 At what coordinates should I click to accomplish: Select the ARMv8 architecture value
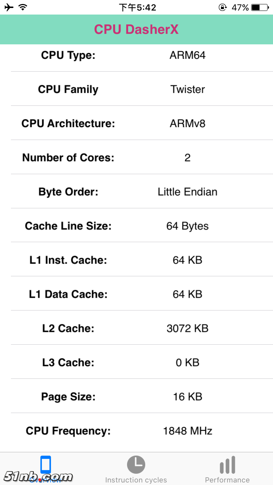click(187, 124)
